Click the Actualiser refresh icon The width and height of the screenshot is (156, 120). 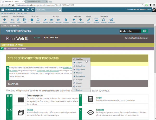pyautogui.click(x=103, y=20)
